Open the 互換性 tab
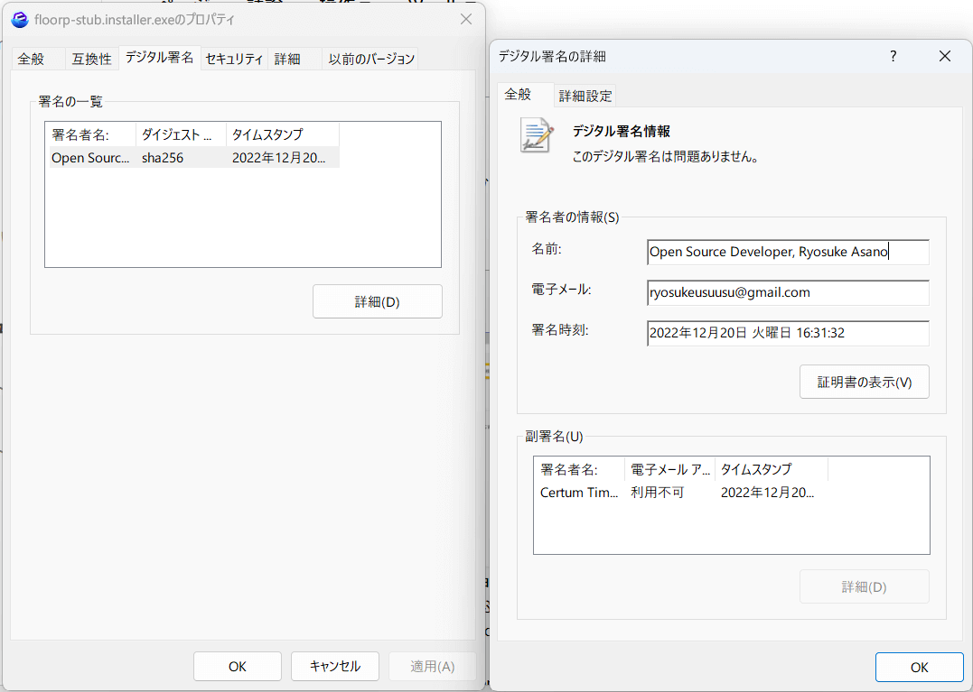 tap(92, 59)
